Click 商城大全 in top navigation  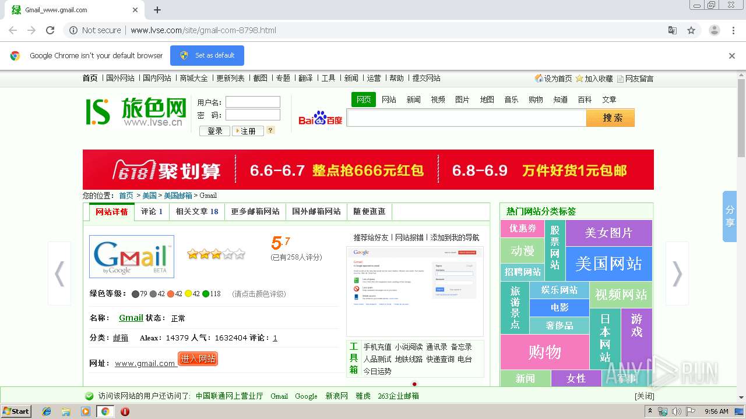(x=193, y=78)
